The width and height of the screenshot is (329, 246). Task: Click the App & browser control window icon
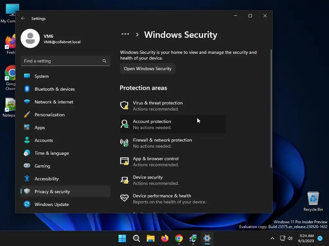click(x=124, y=161)
